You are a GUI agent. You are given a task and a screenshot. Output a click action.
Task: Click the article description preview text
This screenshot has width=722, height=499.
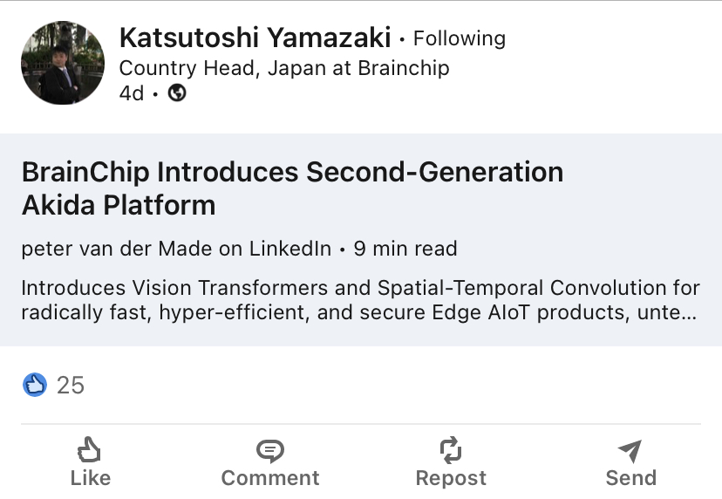tap(359, 300)
